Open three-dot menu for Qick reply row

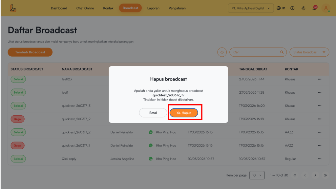(x=320, y=159)
